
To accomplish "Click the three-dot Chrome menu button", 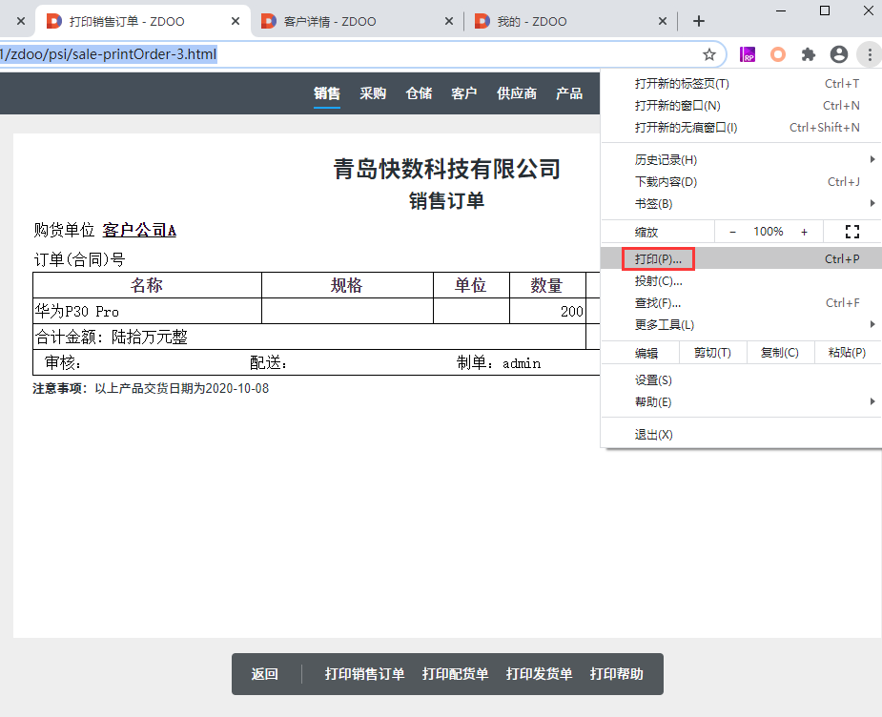I will tap(870, 54).
